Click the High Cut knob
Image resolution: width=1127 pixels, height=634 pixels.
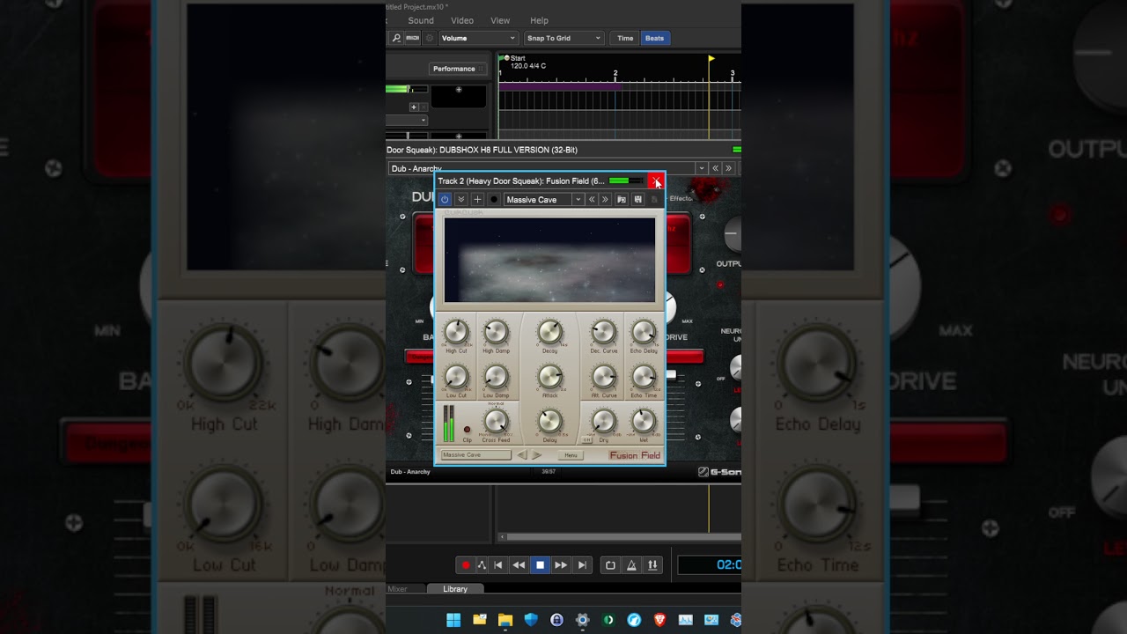(456, 332)
